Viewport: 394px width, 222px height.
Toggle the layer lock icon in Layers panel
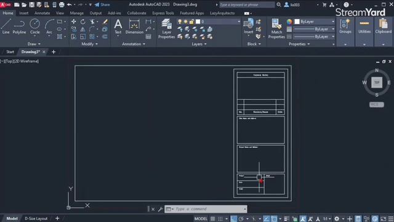click(191, 22)
